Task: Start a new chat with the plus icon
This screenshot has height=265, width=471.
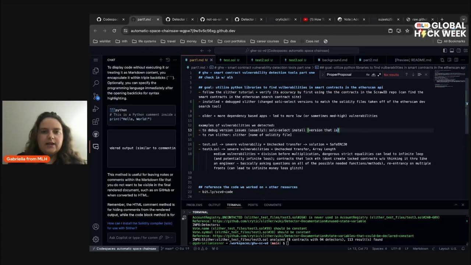Action: pos(161,60)
